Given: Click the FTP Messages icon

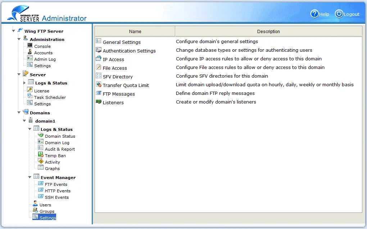Looking at the screenshot, I should click(99, 93).
